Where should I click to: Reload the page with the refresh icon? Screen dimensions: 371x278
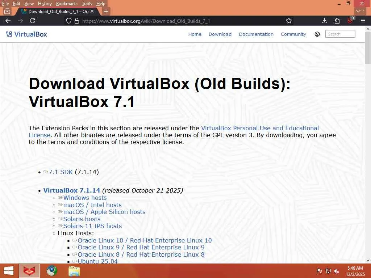[33, 21]
